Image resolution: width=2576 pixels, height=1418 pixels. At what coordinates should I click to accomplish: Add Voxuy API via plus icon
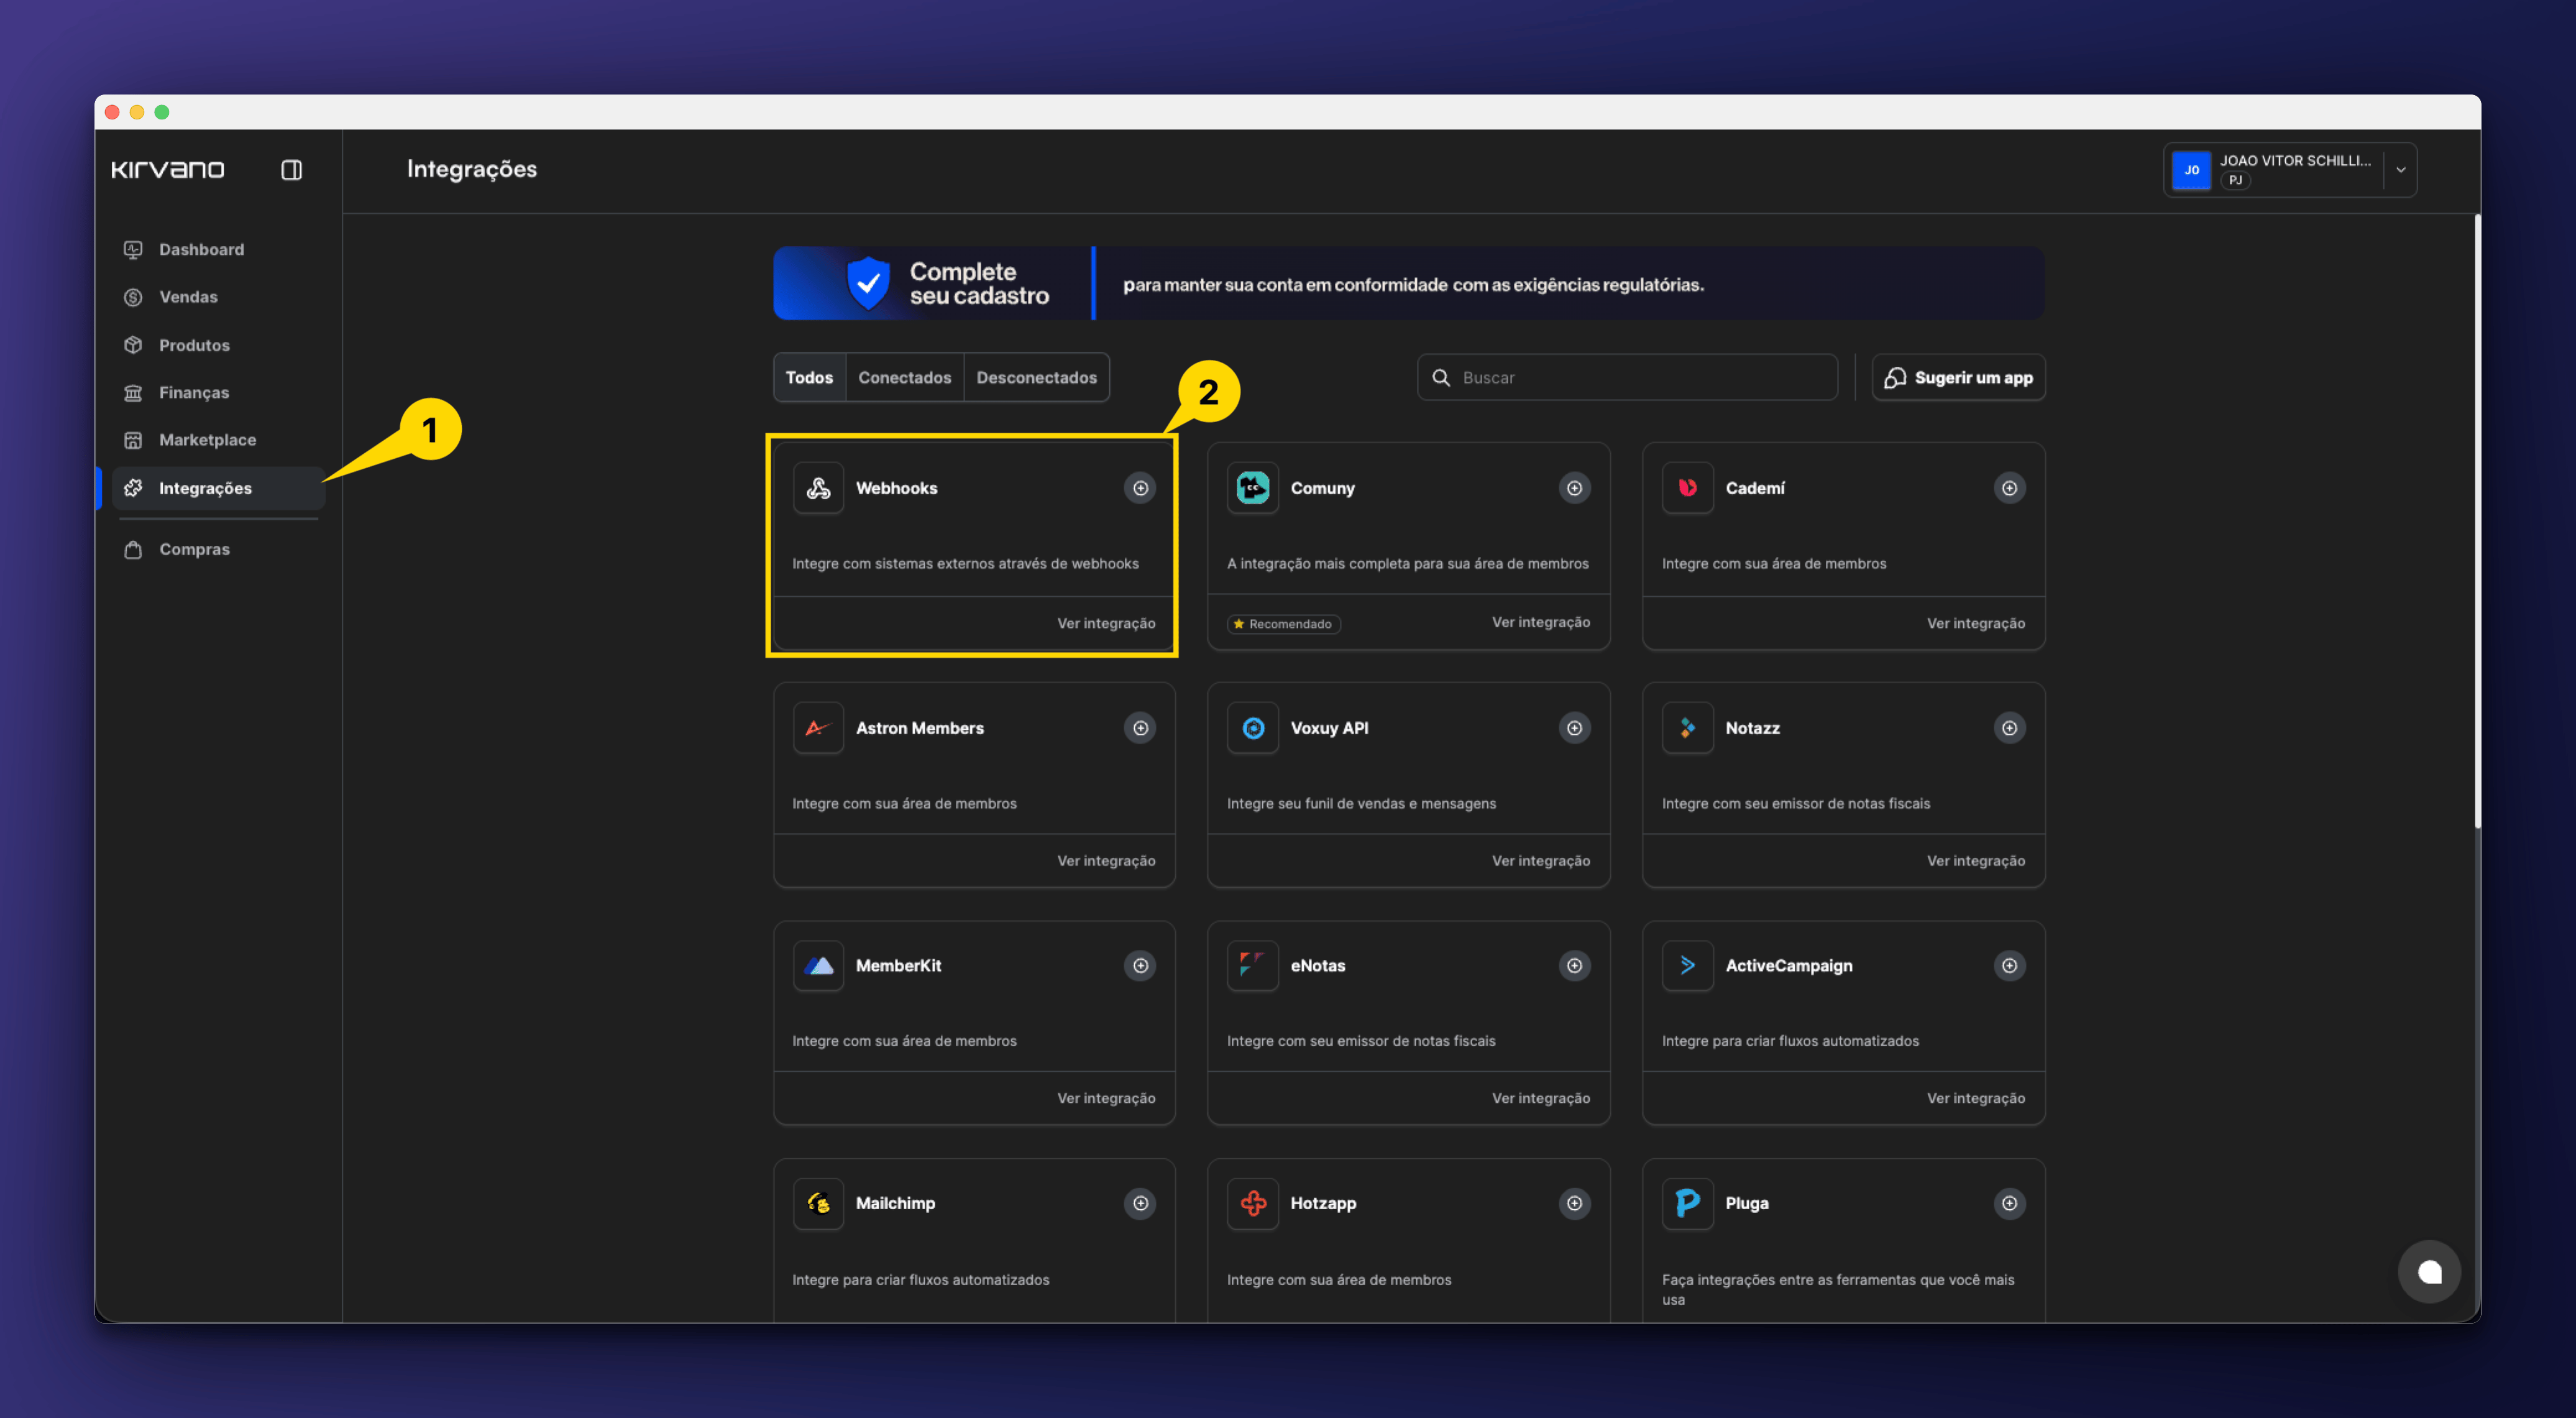point(1574,728)
